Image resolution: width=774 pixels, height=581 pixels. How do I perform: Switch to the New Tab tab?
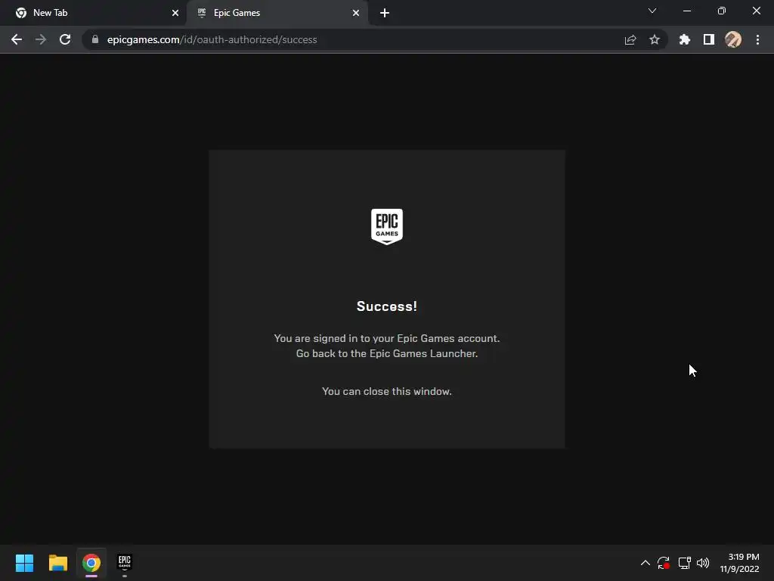tap(92, 13)
